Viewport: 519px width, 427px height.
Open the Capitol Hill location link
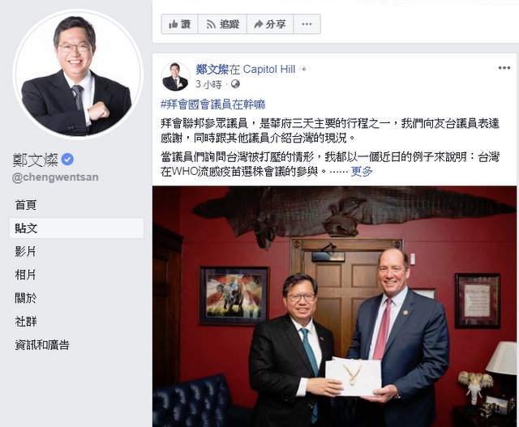269,69
